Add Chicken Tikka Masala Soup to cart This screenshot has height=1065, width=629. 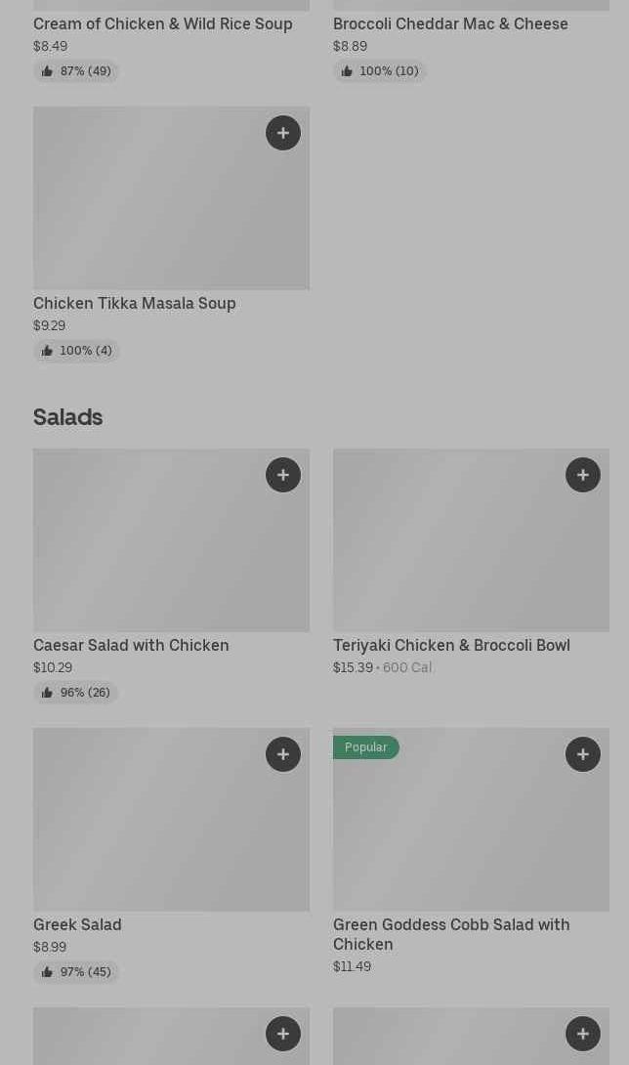pyautogui.click(x=283, y=133)
